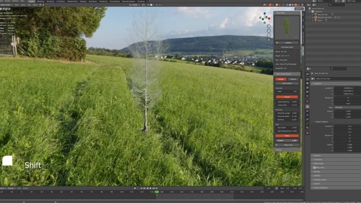Click the timeline Play button

click(x=151, y=188)
